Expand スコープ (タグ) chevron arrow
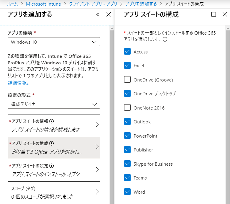The width and height of the screenshot is (230, 204). coord(97,192)
